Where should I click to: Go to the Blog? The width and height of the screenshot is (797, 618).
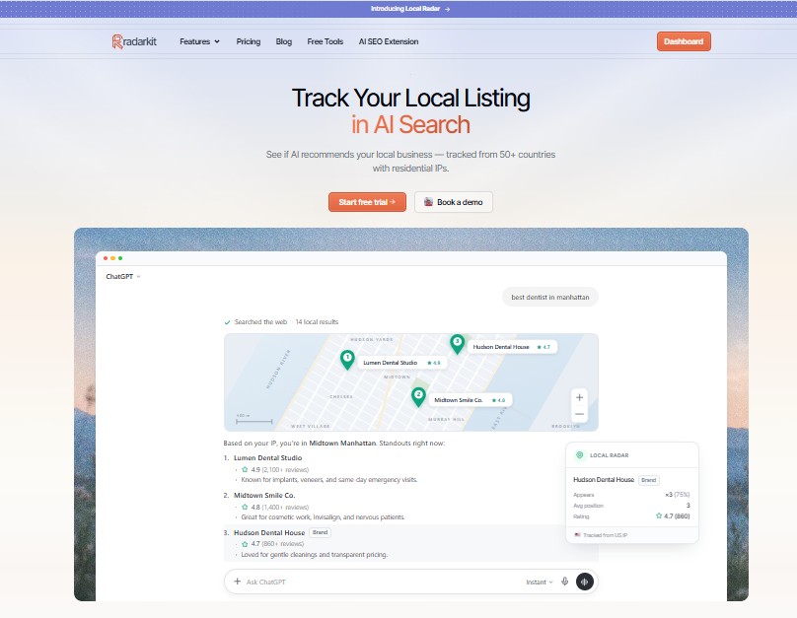(x=284, y=41)
